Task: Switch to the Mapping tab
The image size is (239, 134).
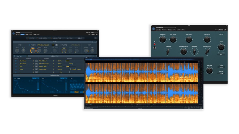Action: (70, 38)
